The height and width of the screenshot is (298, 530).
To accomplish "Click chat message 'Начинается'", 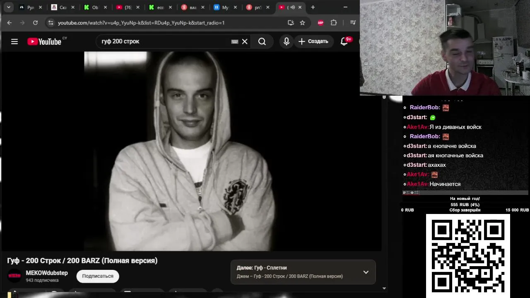I will tap(445, 184).
